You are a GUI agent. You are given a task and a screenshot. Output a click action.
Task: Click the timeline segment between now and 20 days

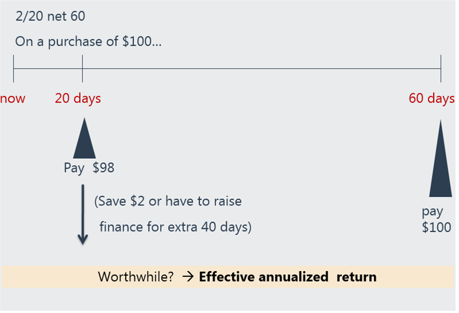[48, 69]
